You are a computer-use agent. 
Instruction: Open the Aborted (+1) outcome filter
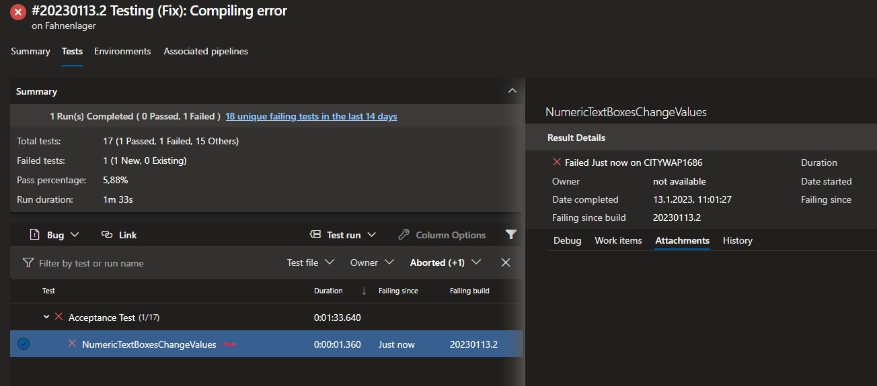(x=445, y=262)
